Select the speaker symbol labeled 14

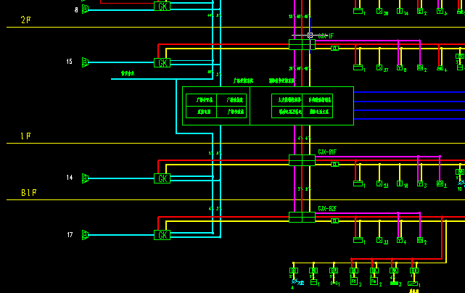coord(85,178)
